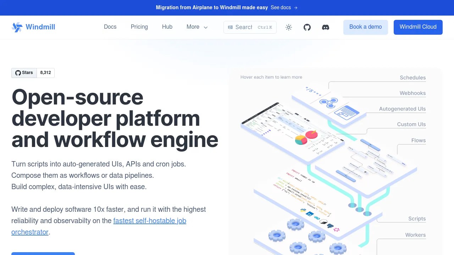
Task: Open the fastest self-hostable job orchestrator link
Action: [149, 221]
